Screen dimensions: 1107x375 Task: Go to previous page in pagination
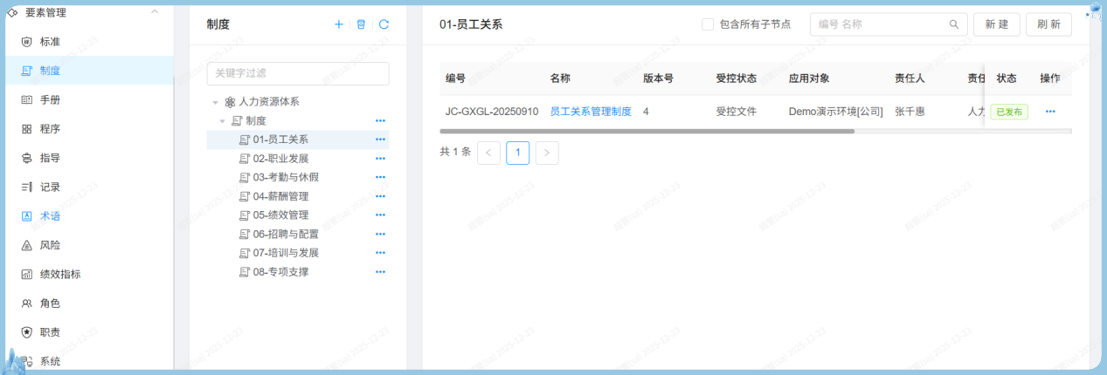(x=488, y=153)
